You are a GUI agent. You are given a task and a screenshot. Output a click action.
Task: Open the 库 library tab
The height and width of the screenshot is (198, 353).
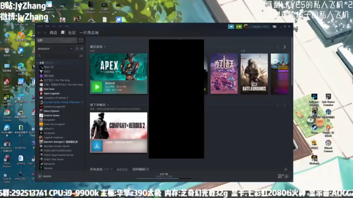point(63,33)
